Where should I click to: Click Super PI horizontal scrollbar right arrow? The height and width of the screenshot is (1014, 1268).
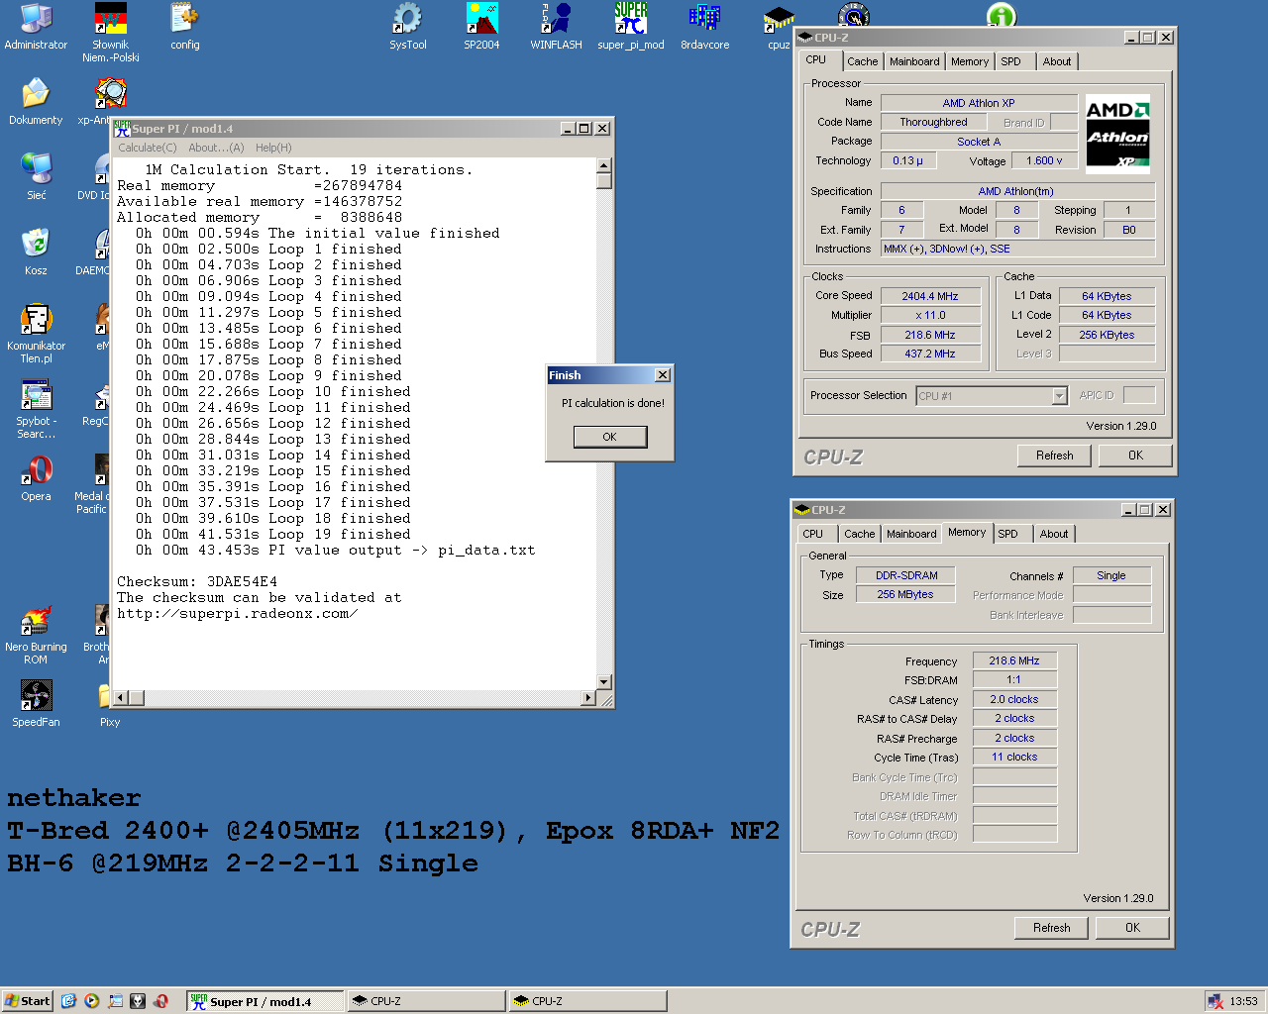588,698
